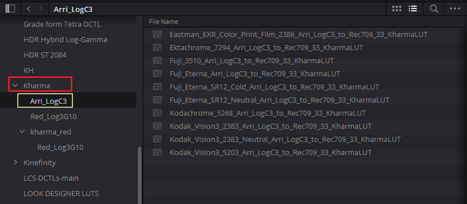This screenshot has width=467, height=204.
Task: Select the LOOK DESIGNER LUTS folder
Action: (x=61, y=193)
